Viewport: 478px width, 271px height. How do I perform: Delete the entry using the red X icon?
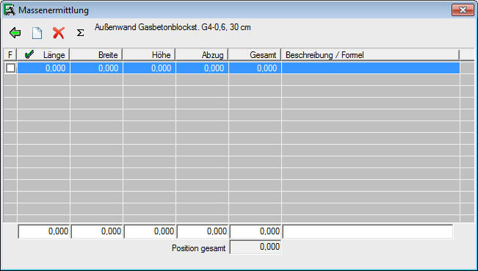pos(59,33)
